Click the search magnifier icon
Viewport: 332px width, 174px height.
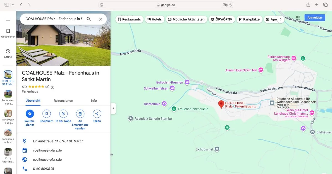coord(89,19)
